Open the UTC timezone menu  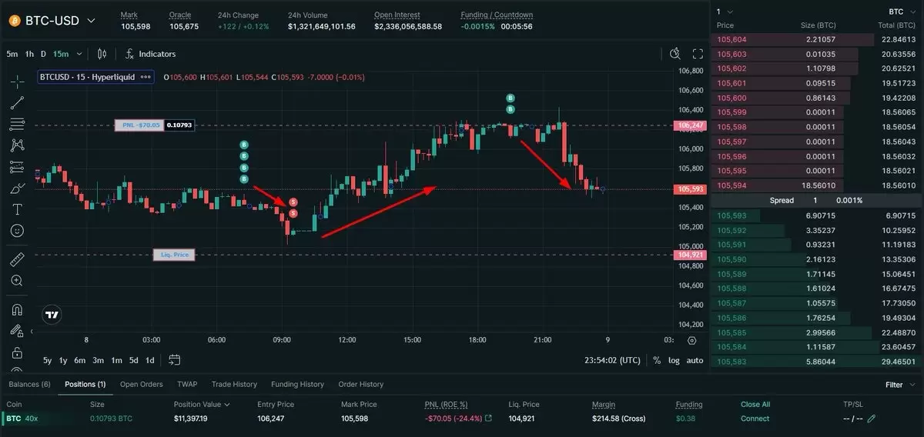click(612, 359)
